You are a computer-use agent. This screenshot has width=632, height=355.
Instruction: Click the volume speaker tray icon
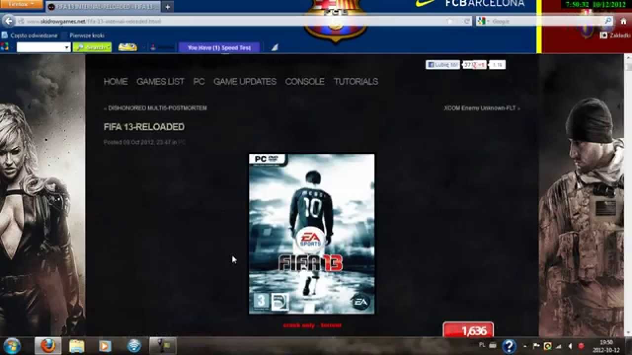click(x=570, y=346)
